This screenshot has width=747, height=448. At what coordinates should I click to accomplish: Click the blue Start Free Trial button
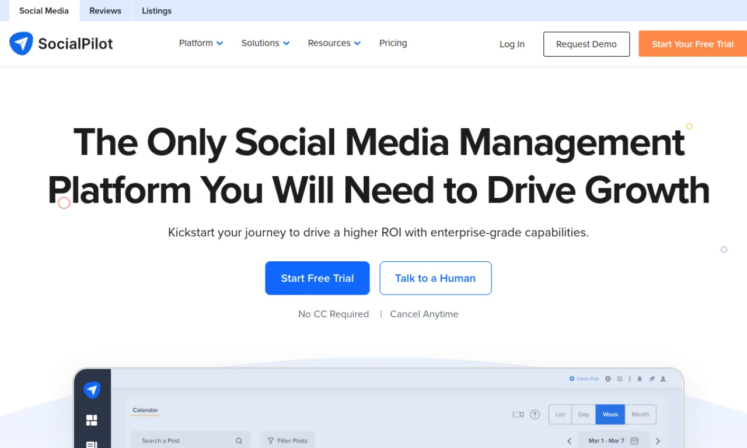click(x=317, y=278)
